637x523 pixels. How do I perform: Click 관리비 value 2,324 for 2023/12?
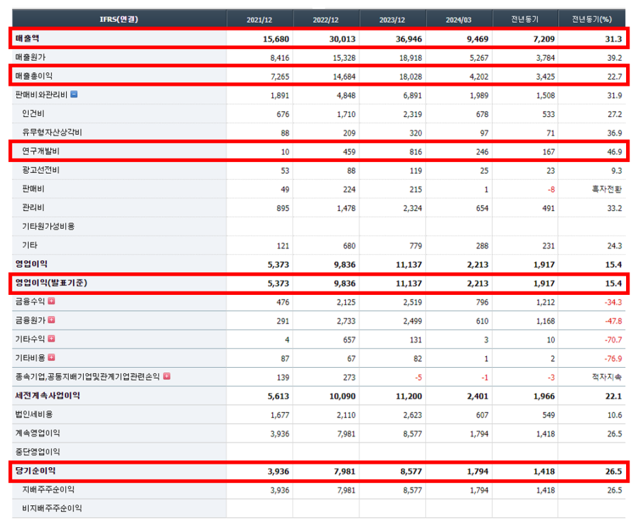coord(412,208)
